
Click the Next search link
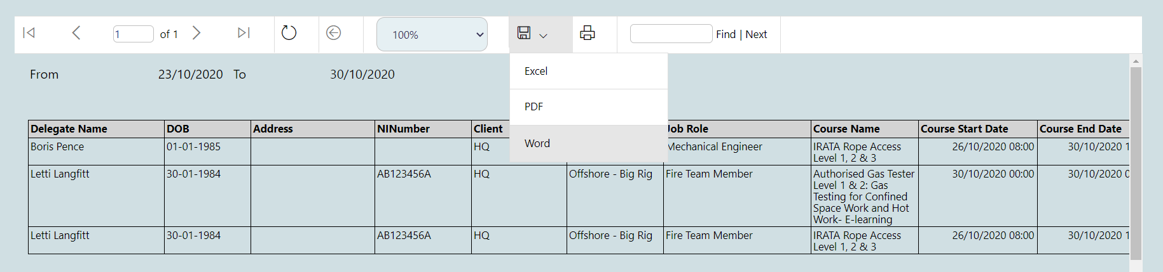tap(756, 34)
